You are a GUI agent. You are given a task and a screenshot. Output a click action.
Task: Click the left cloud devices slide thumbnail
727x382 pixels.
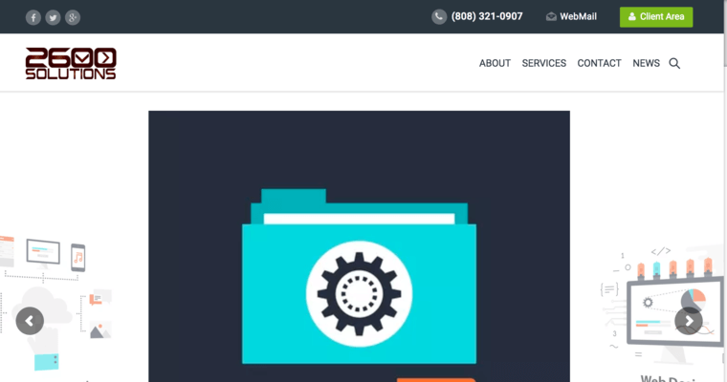(x=55, y=304)
